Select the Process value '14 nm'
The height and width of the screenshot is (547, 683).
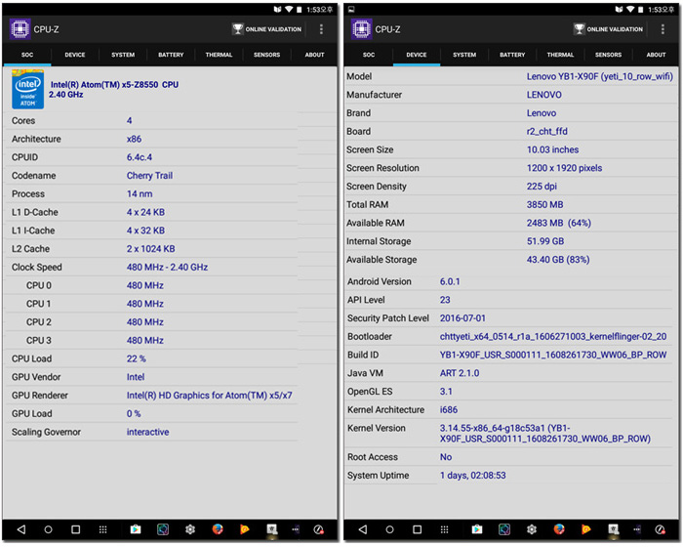(140, 193)
